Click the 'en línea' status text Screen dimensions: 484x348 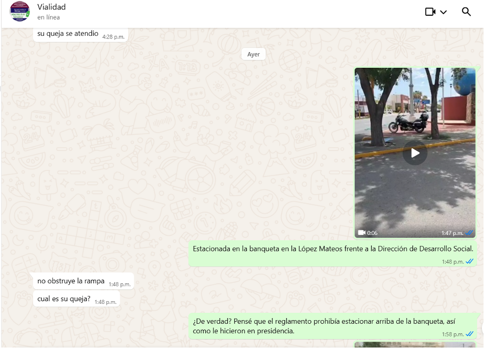click(x=48, y=17)
